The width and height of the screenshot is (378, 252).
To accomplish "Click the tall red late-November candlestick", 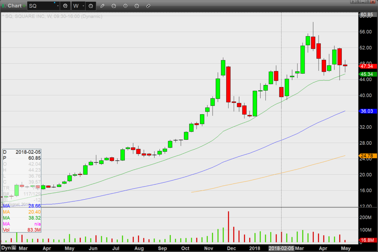I will click(x=228, y=84).
